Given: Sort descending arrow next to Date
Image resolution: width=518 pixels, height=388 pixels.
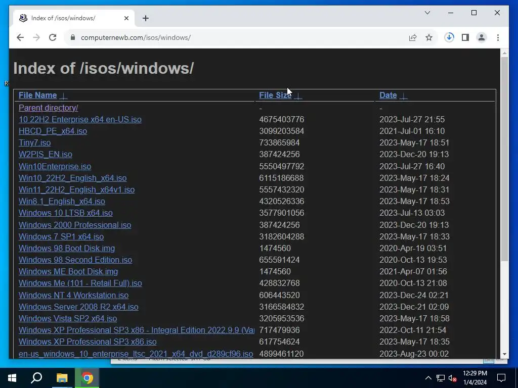Looking at the screenshot, I should [403, 96].
